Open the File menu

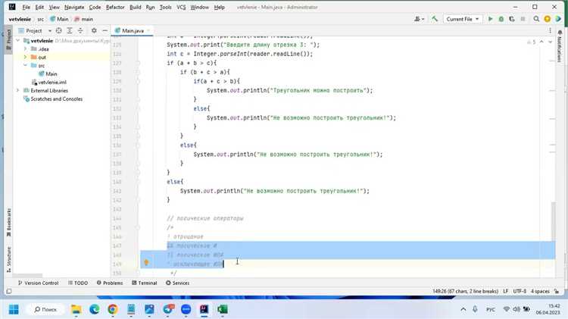pos(26,8)
